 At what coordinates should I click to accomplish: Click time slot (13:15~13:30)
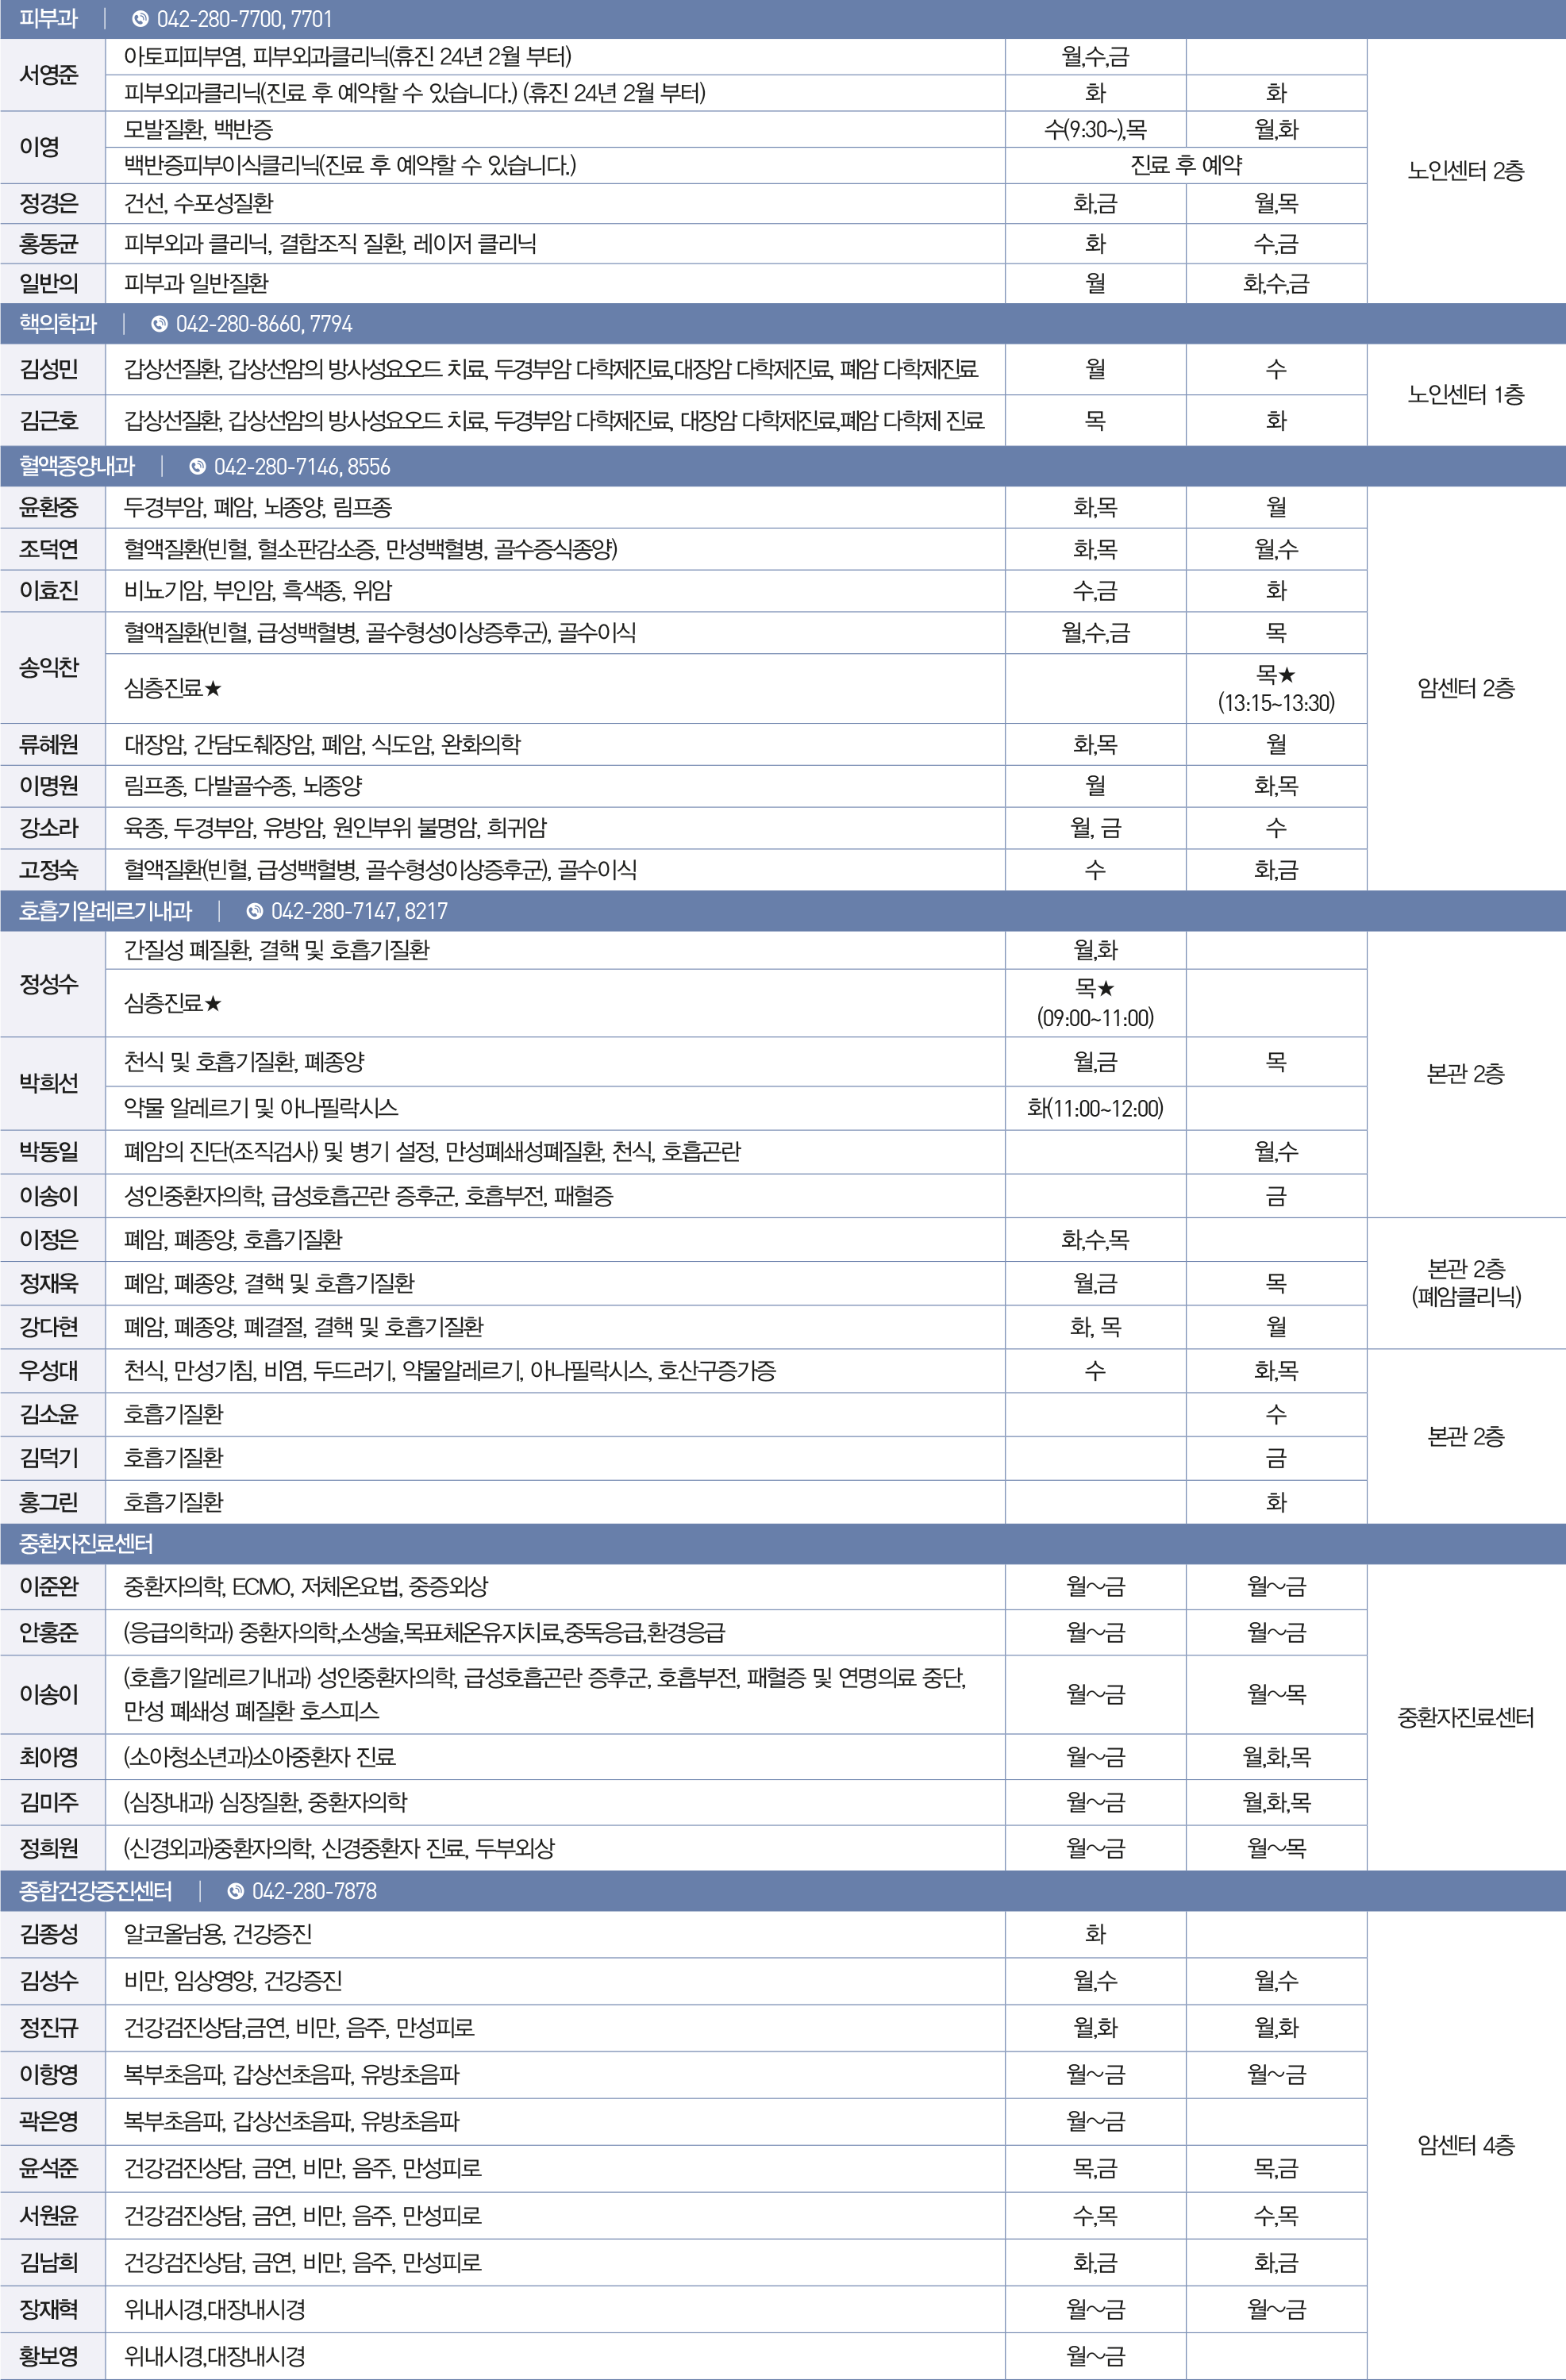point(1276,703)
